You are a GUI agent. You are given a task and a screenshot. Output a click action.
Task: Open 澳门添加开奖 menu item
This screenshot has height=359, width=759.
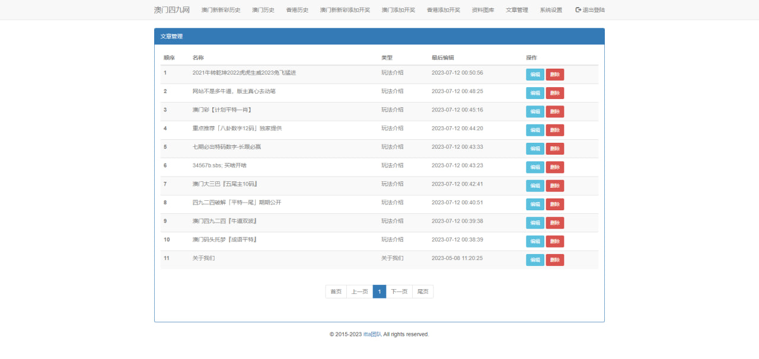pos(398,10)
